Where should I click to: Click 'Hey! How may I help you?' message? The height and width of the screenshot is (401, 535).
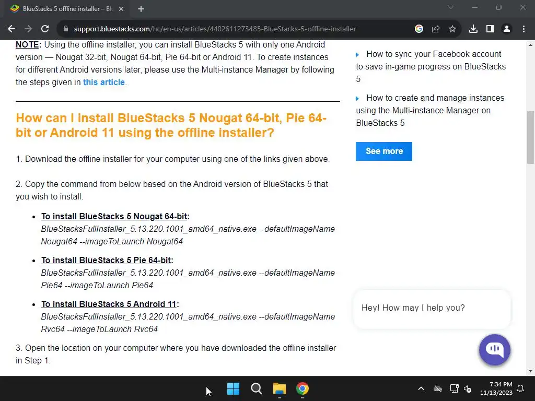tap(413, 308)
